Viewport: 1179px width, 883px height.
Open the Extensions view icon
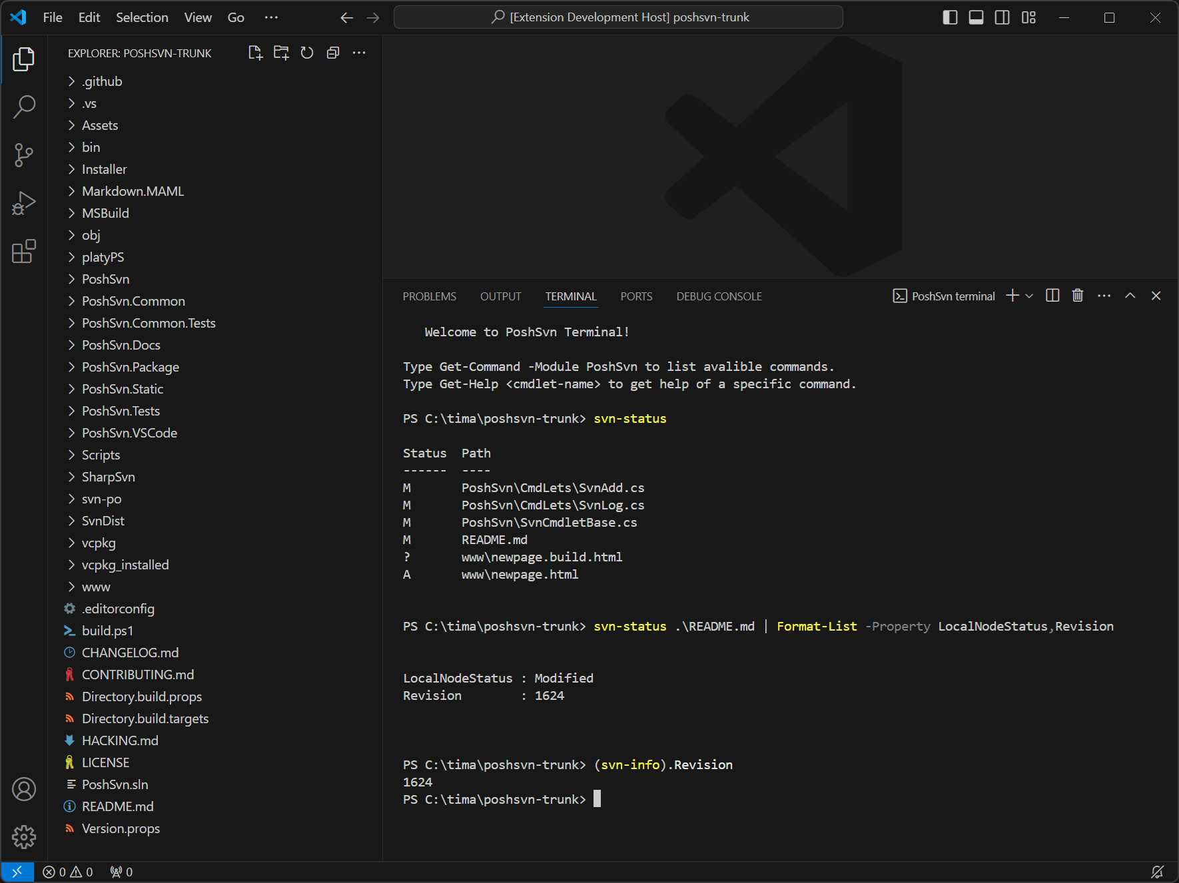coord(24,251)
